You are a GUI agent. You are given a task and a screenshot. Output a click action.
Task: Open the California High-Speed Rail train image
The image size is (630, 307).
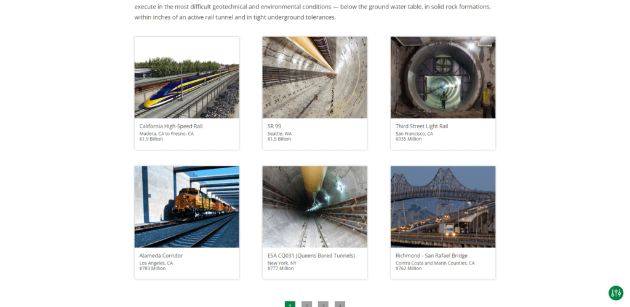coord(187,77)
